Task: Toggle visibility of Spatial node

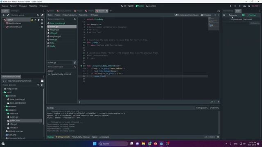Action: pos(42,20)
